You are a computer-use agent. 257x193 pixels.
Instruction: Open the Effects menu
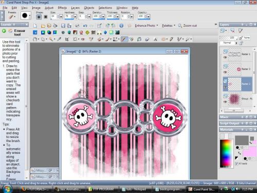(x=62, y=8)
